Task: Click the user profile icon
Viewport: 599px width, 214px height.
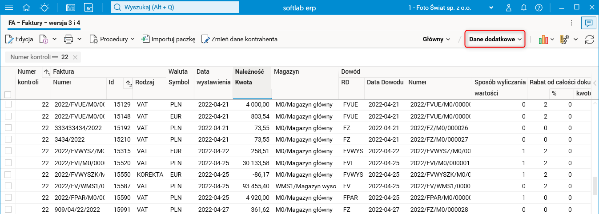Action: [509, 8]
